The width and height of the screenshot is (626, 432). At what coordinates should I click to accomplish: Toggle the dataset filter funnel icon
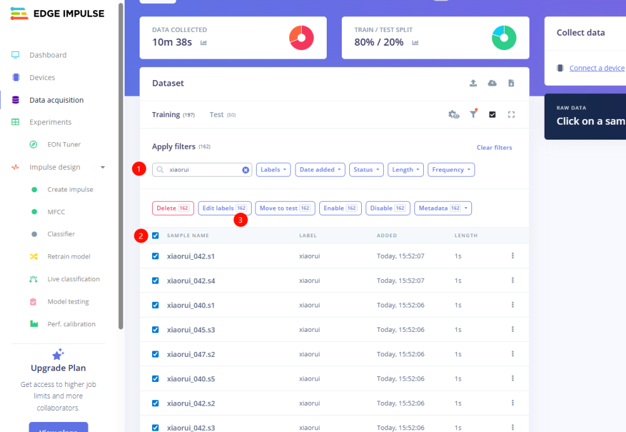473,114
